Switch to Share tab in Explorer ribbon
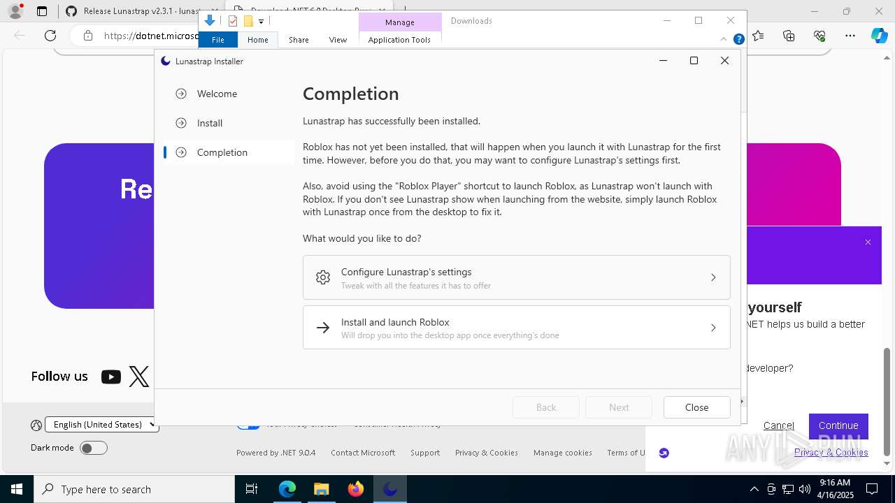The image size is (895, 503). pos(299,40)
